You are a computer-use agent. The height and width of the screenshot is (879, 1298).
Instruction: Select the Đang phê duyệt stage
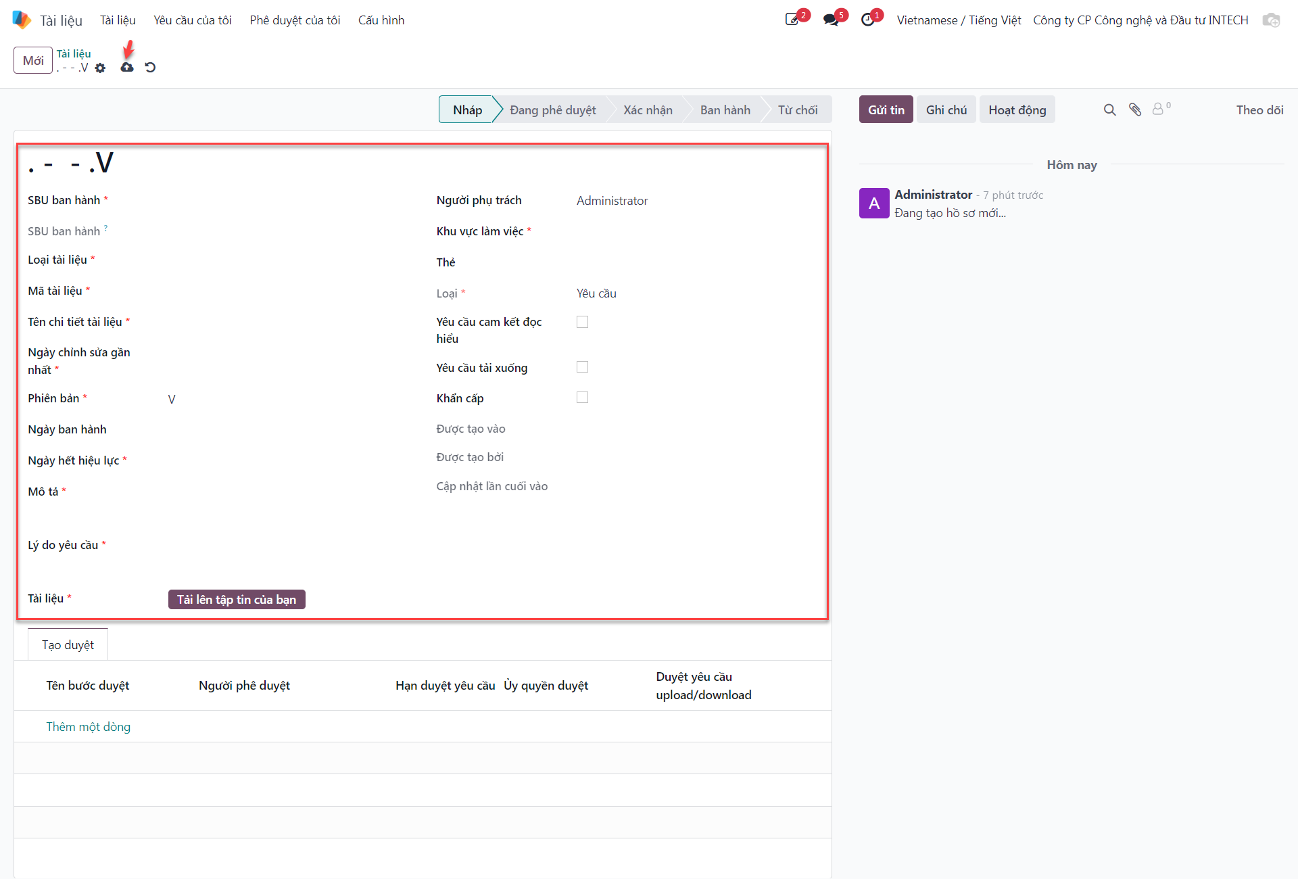coord(552,110)
